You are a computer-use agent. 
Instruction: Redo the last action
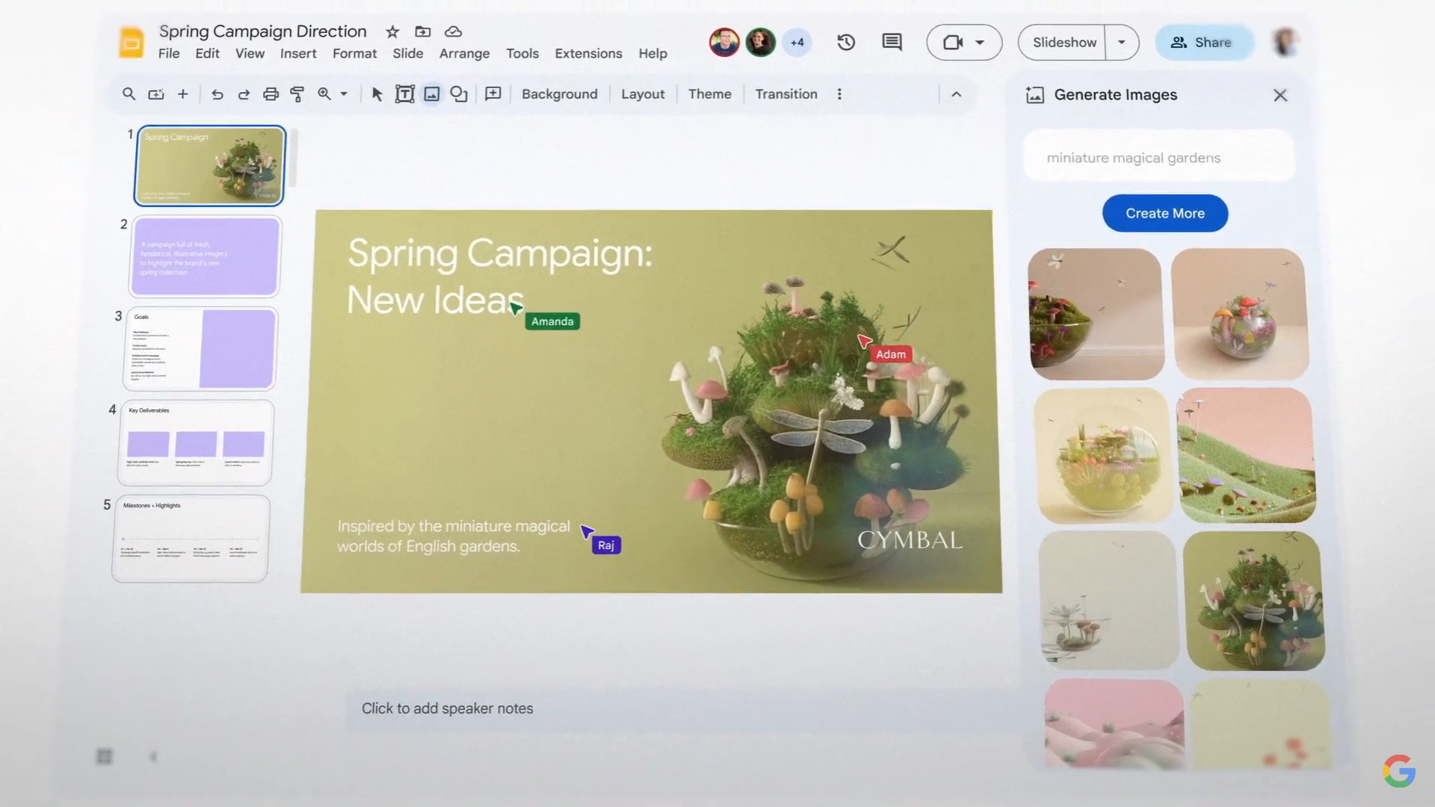[244, 94]
